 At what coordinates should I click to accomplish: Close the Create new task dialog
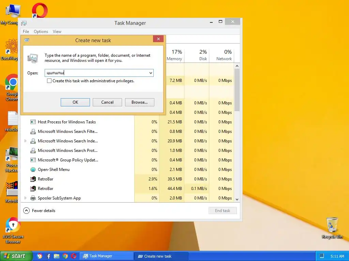158,39
